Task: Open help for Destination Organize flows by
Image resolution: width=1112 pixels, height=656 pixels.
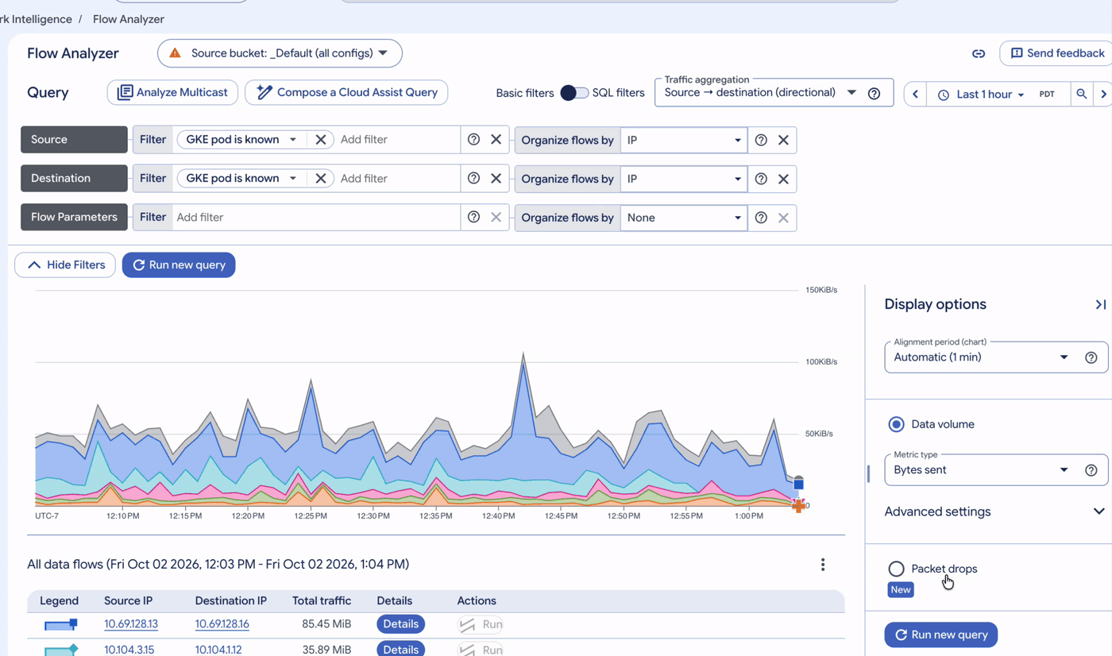Action: (x=761, y=179)
